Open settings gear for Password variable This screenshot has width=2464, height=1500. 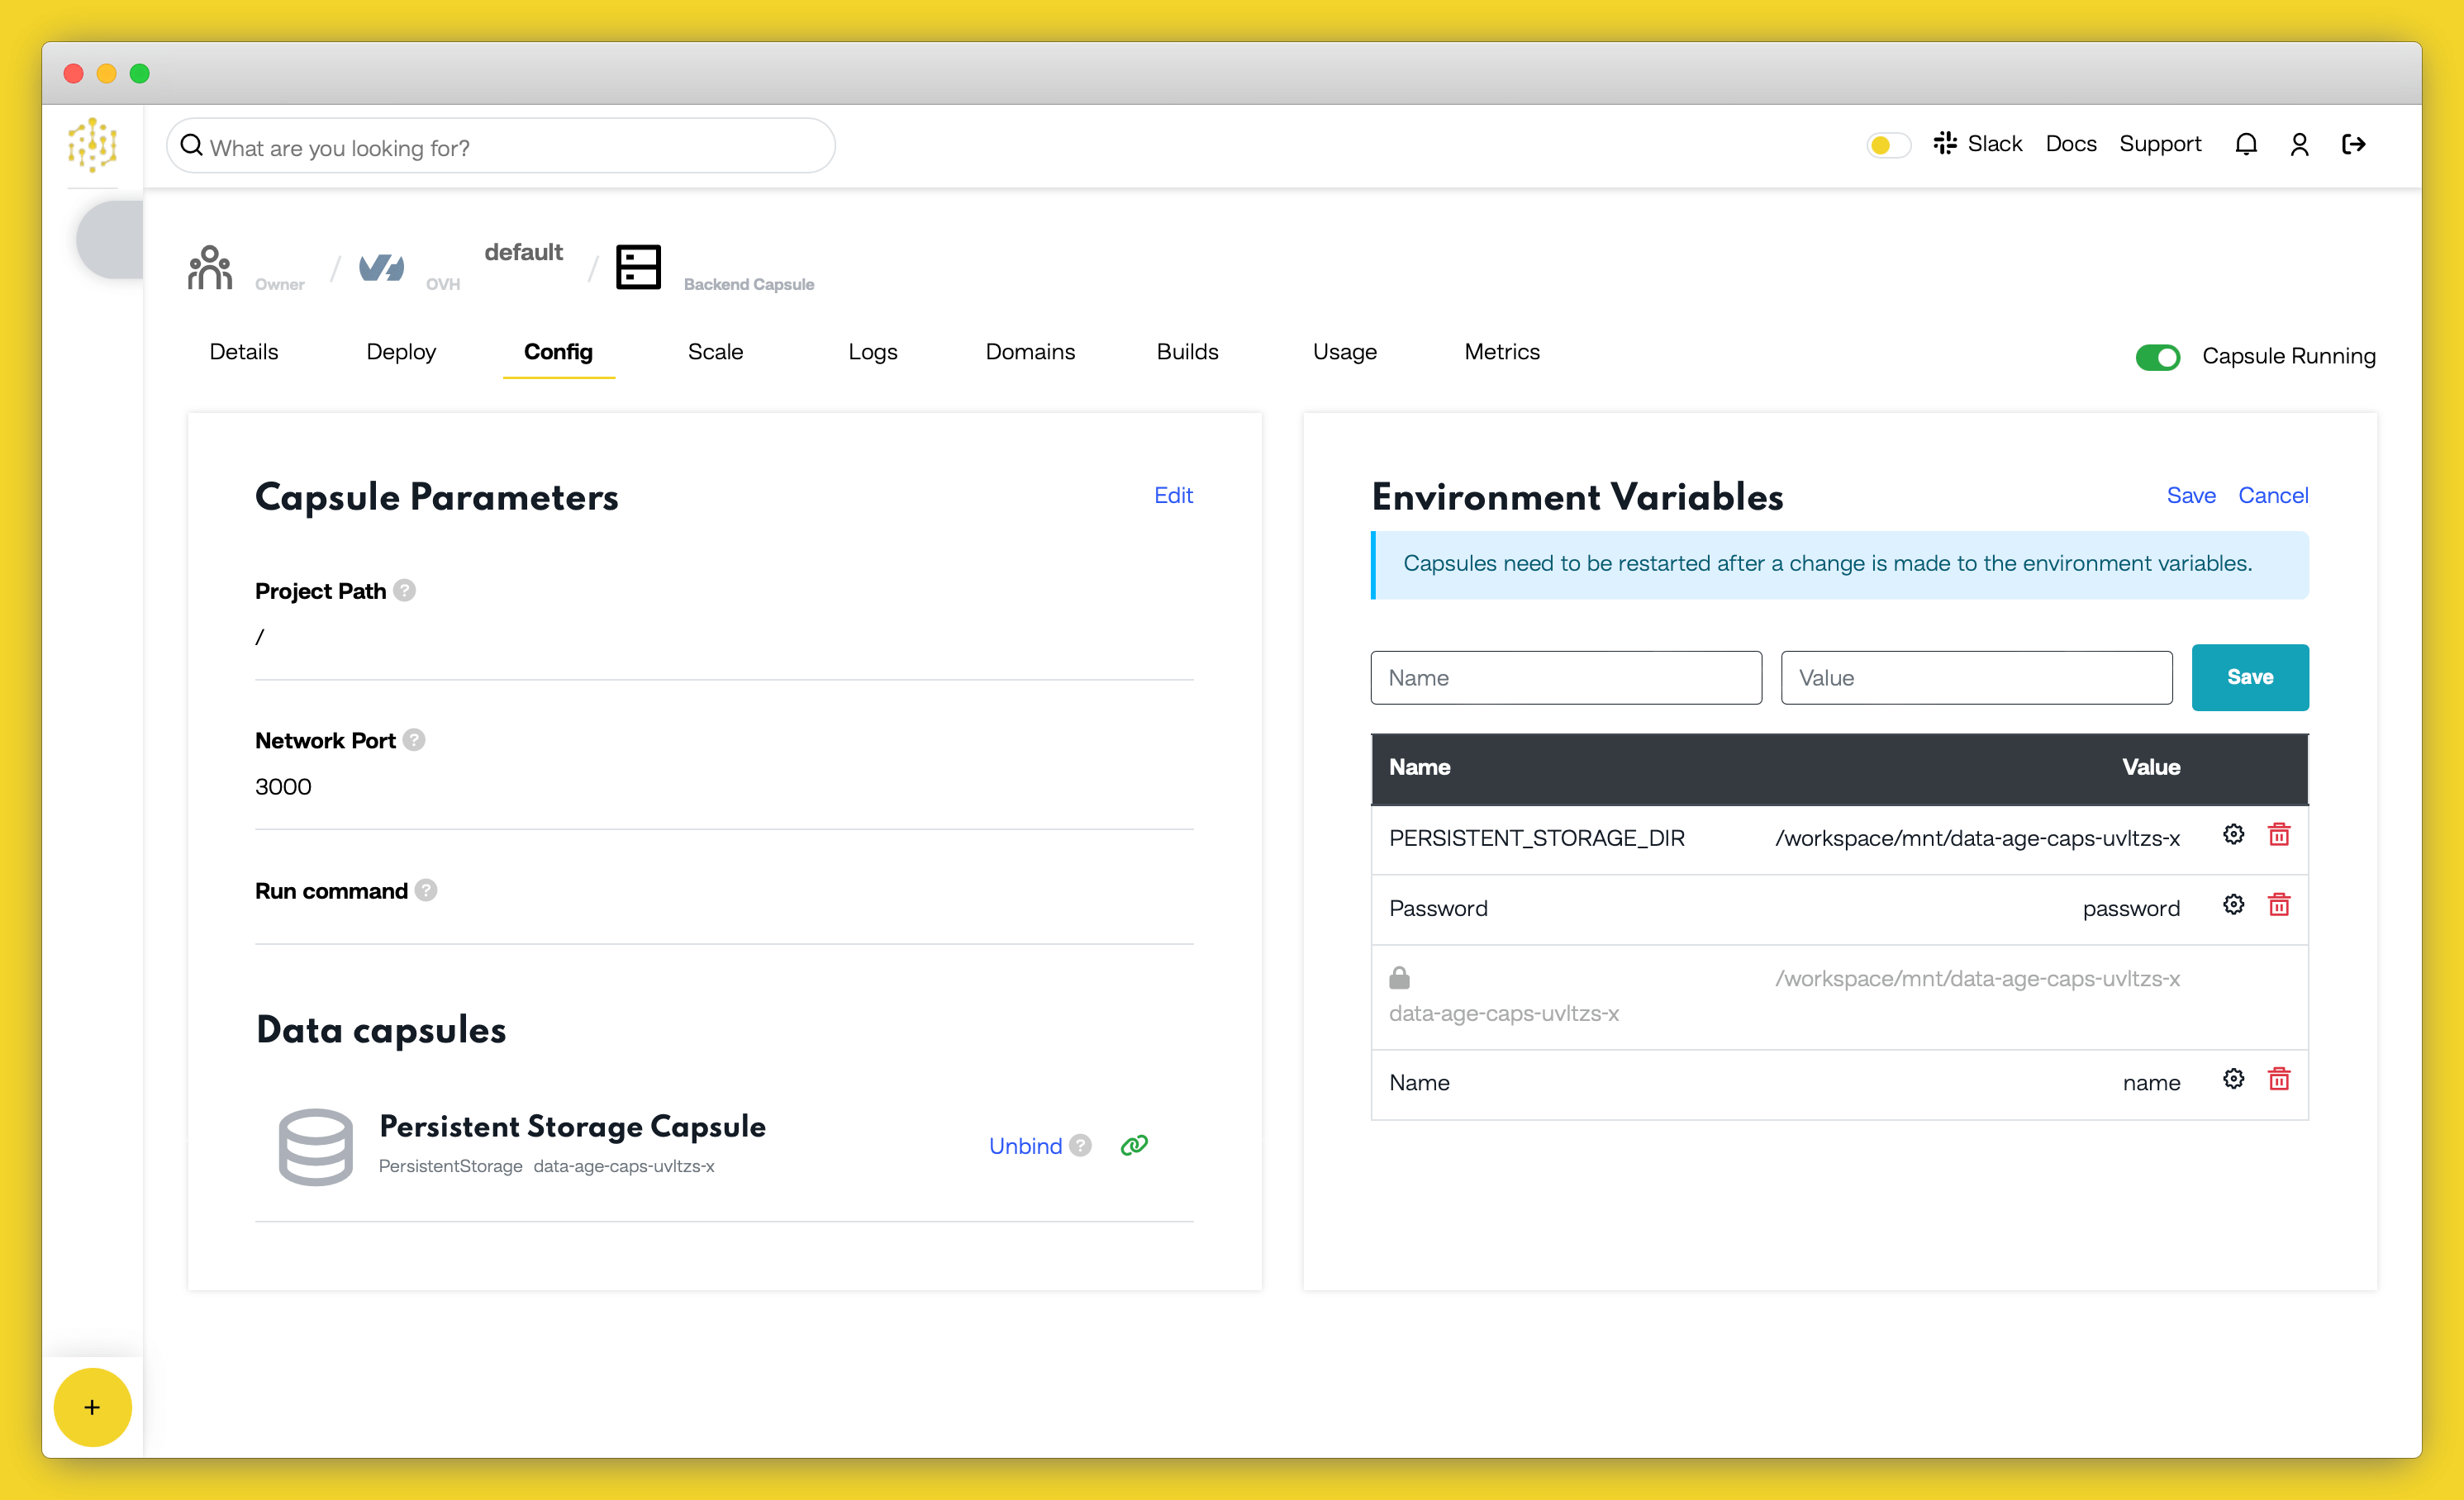[x=2233, y=904]
